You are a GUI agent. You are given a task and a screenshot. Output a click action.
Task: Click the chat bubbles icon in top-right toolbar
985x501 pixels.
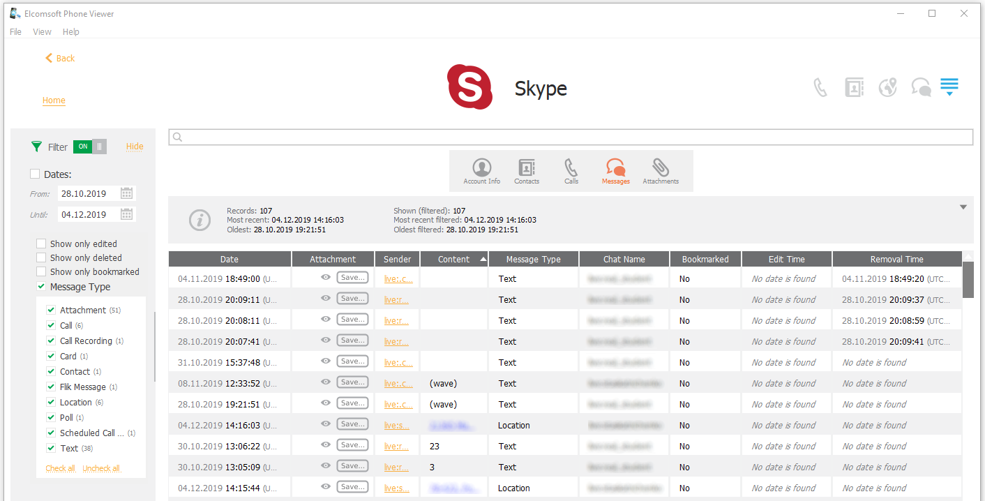click(921, 88)
